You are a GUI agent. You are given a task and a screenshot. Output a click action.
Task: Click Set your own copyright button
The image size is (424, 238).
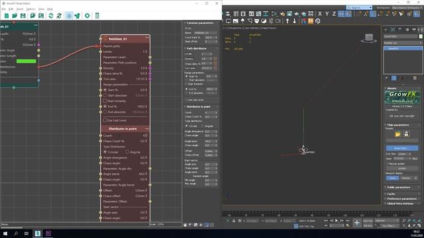(x=402, y=116)
